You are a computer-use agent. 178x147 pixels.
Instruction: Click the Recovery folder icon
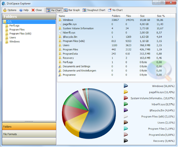tap(60, 58)
